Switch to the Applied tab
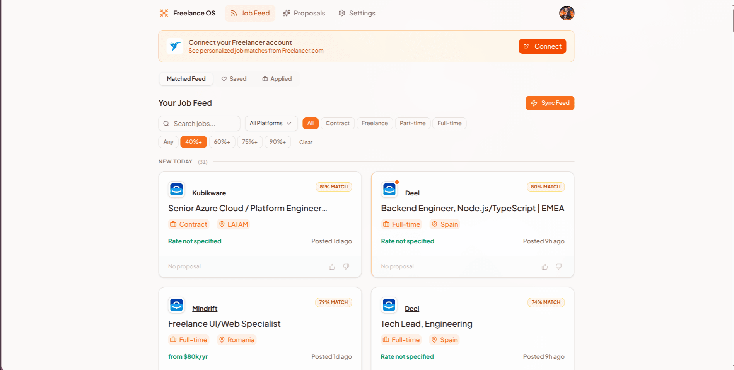The image size is (734, 370). click(x=277, y=79)
